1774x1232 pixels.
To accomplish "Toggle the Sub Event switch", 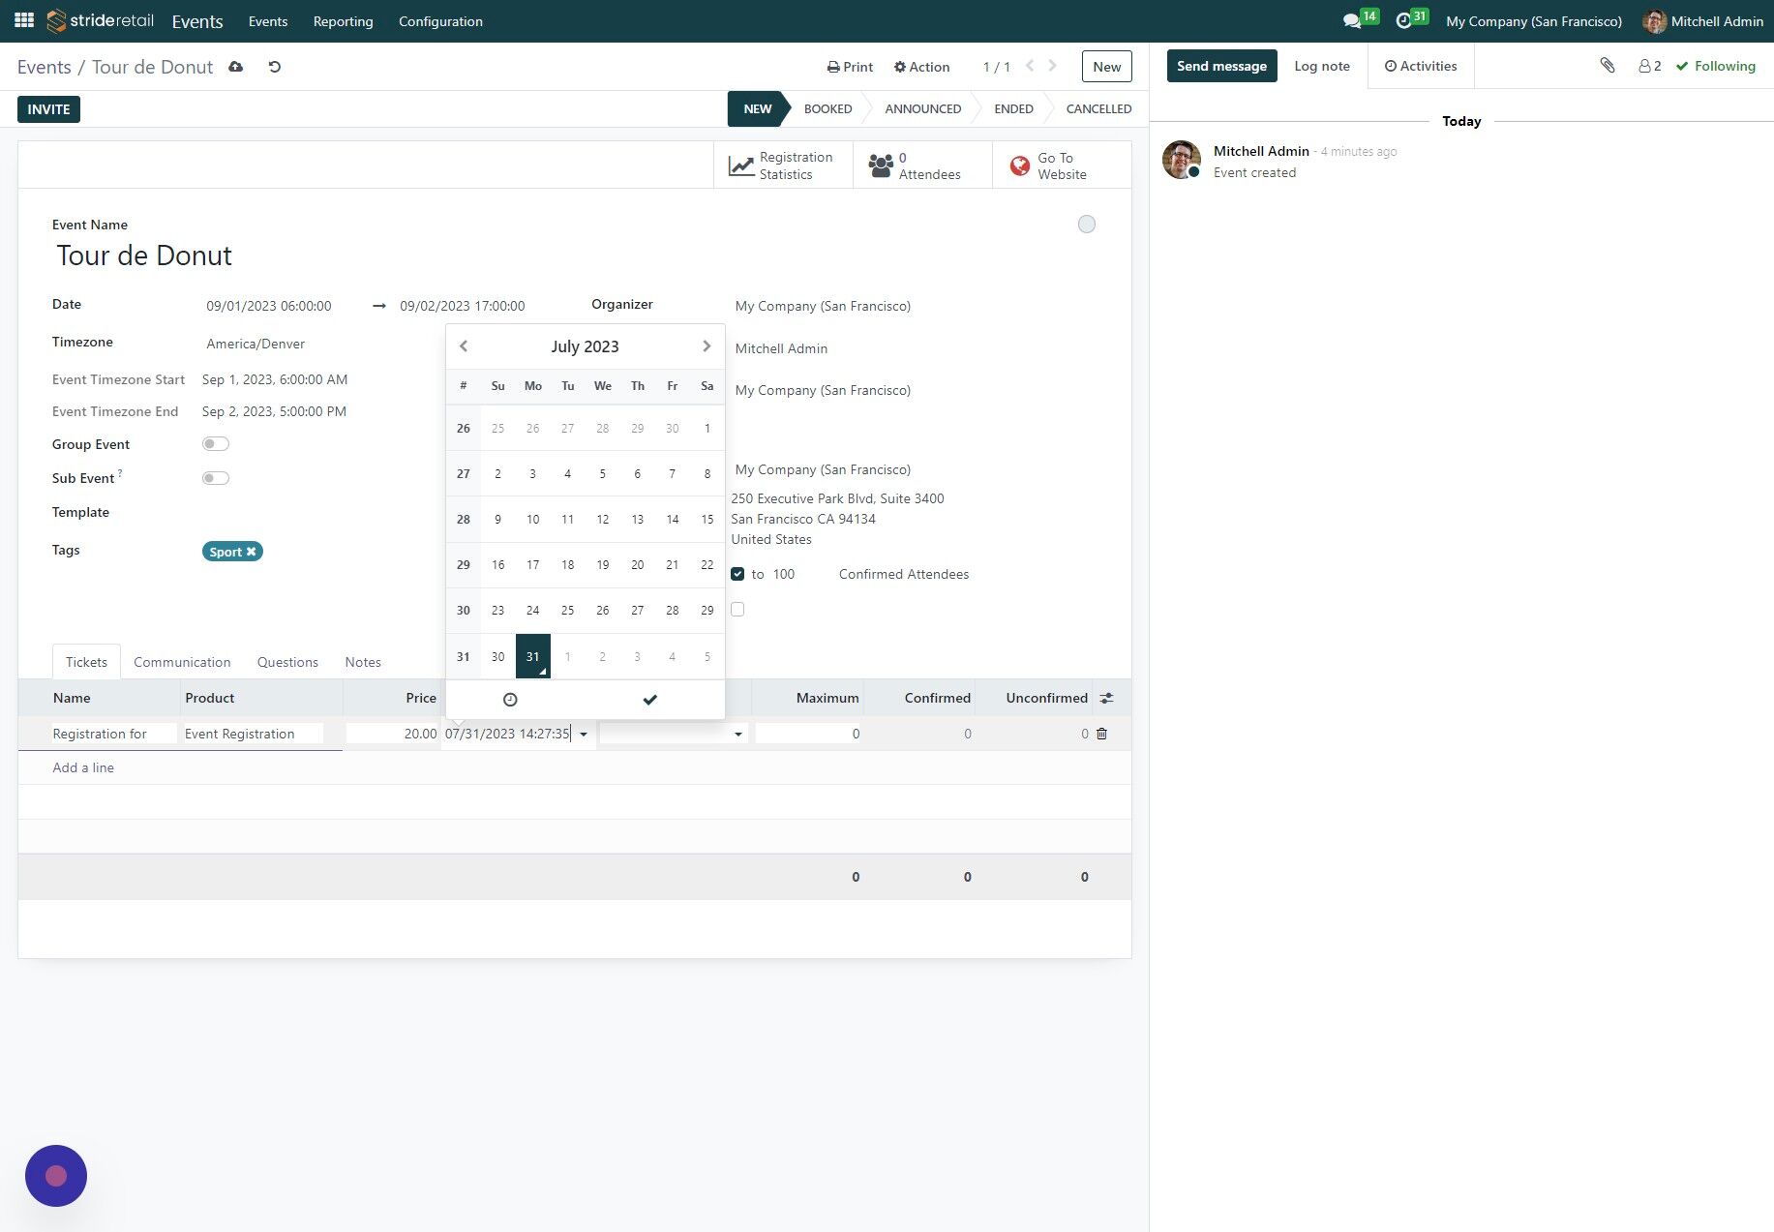I will click(215, 478).
